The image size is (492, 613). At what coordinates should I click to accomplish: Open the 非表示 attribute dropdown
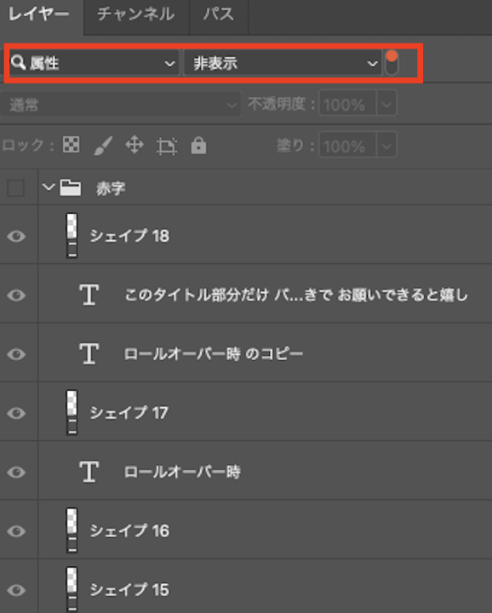tap(283, 63)
